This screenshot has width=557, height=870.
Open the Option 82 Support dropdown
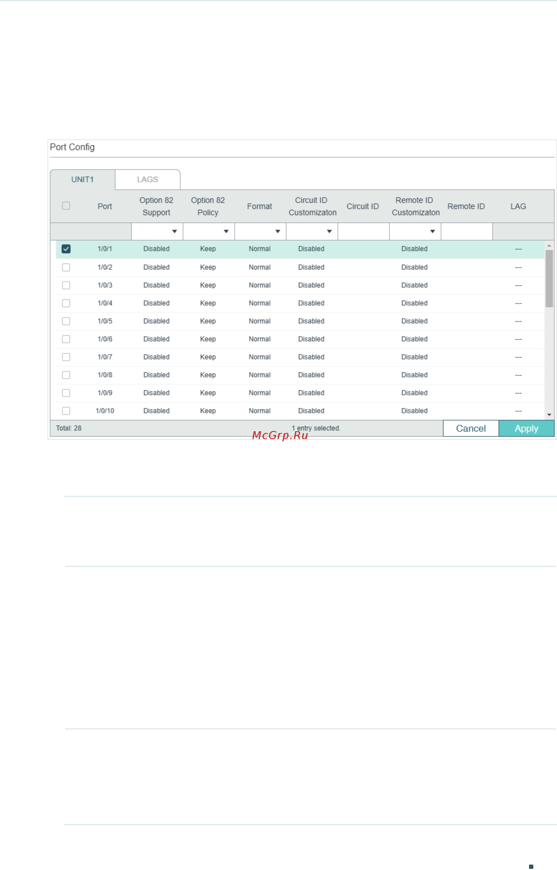coord(157,231)
